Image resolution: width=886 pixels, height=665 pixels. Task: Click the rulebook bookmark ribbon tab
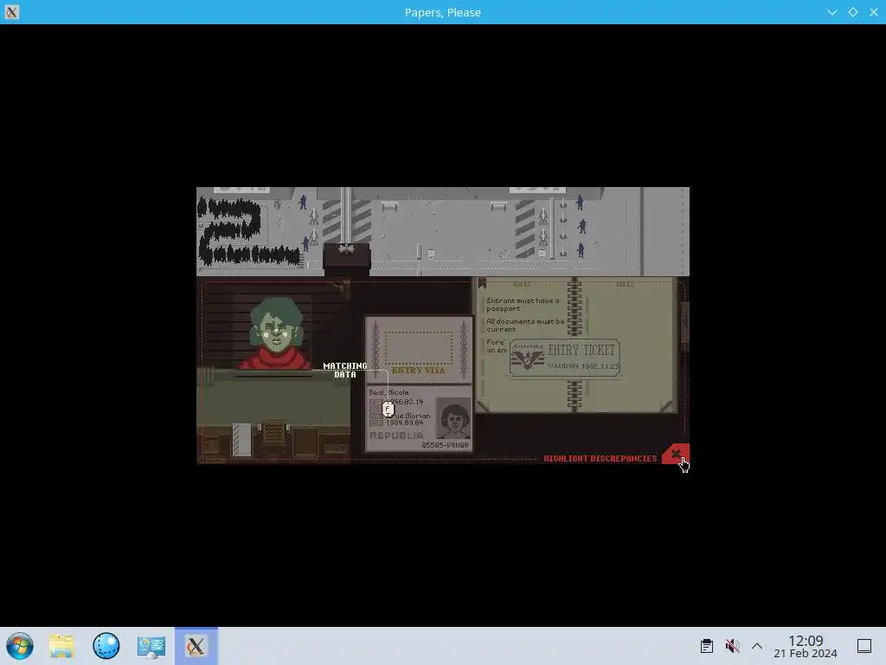(482, 283)
